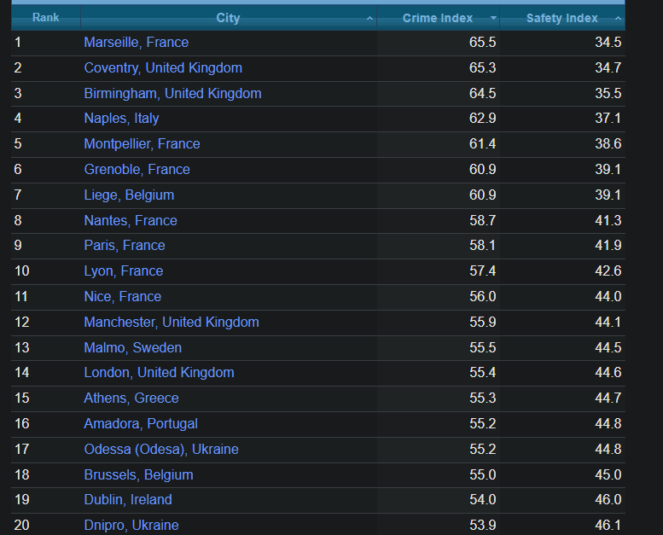This screenshot has width=663, height=535.
Task: Open Paris, France link
Action: click(125, 245)
